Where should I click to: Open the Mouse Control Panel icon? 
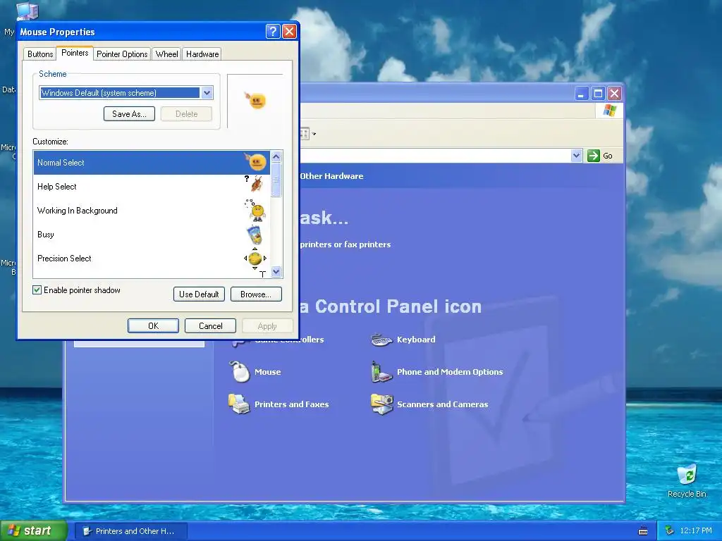point(240,372)
